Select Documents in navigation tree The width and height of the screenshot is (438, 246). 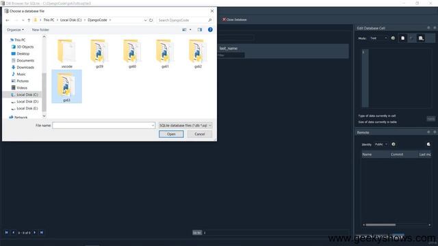click(25, 61)
